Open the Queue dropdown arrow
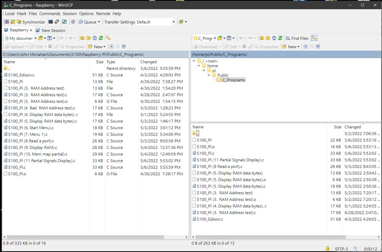 coord(99,22)
